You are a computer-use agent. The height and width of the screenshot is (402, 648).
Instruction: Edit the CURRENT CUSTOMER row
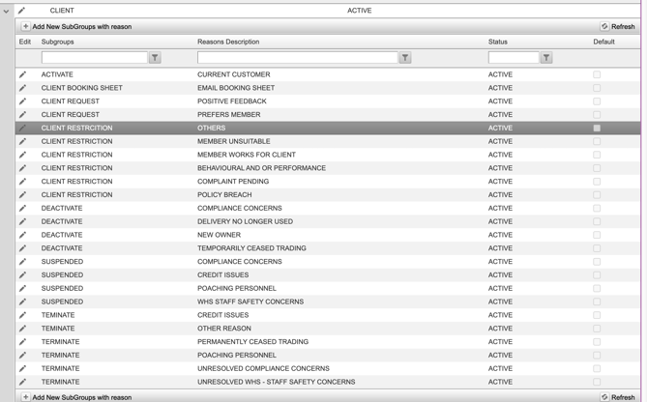pos(23,74)
